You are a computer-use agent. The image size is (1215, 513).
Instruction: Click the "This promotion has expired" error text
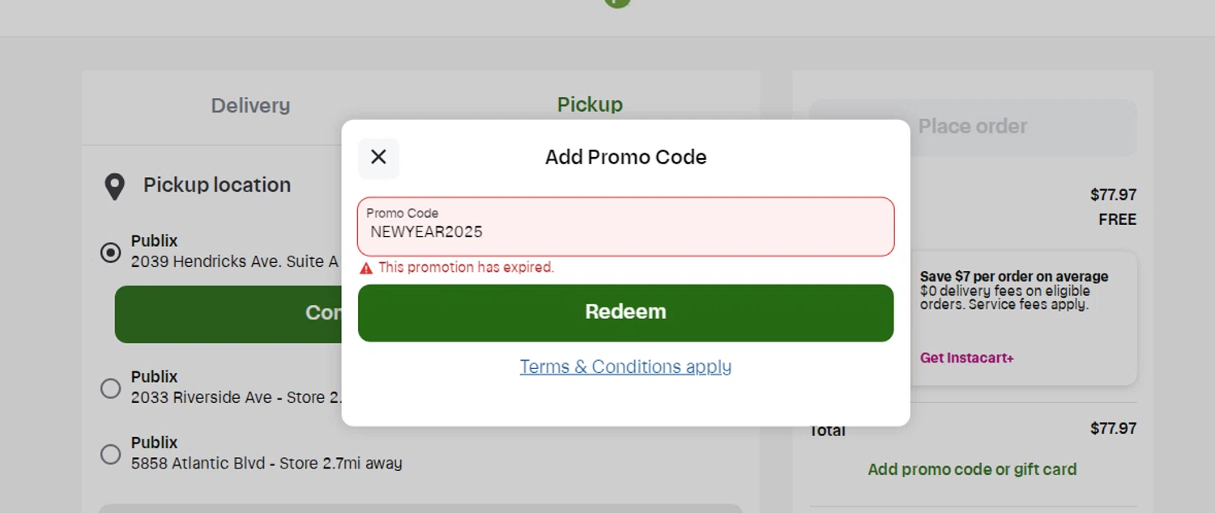point(466,268)
